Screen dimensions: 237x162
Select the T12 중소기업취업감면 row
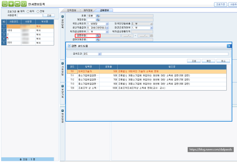coord(147,80)
